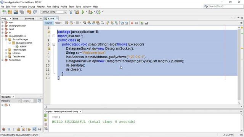Toggle Sort by Source in Navigator
Screen dimensions: 244x137
[40, 129]
